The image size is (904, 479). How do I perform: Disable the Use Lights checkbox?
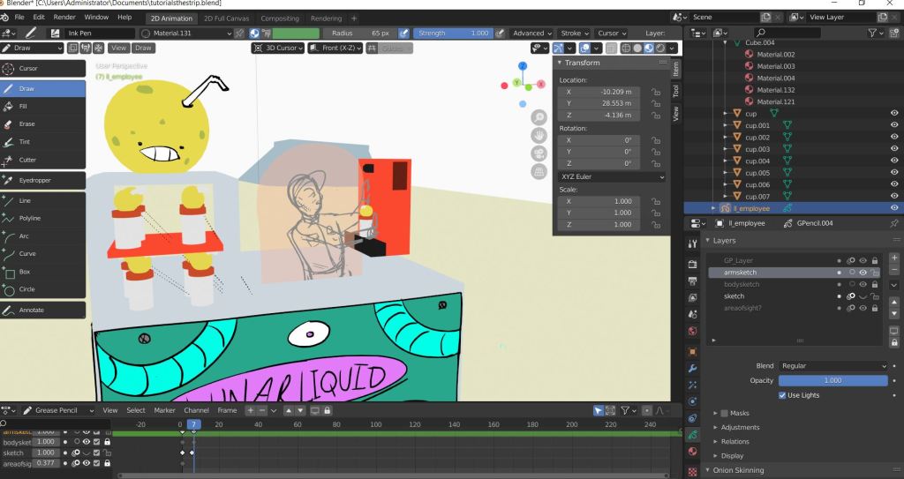click(x=783, y=395)
